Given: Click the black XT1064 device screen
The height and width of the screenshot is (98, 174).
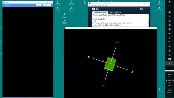Looking at the screenshot, I should (28, 52).
